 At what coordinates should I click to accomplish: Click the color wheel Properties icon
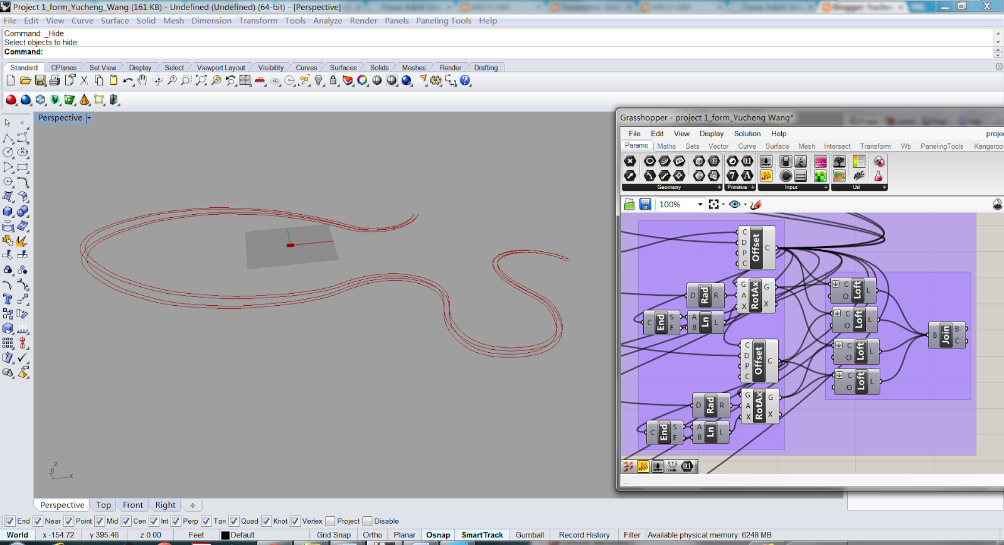(362, 80)
